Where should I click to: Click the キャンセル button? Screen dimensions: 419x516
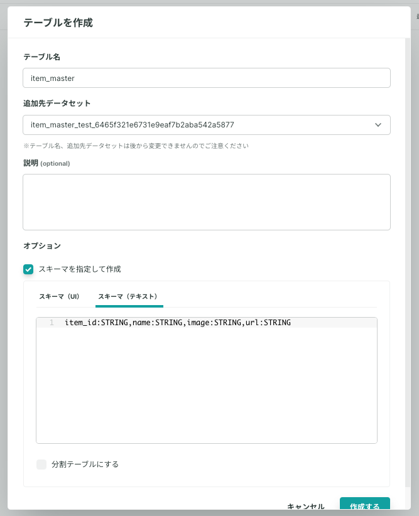[x=306, y=506]
